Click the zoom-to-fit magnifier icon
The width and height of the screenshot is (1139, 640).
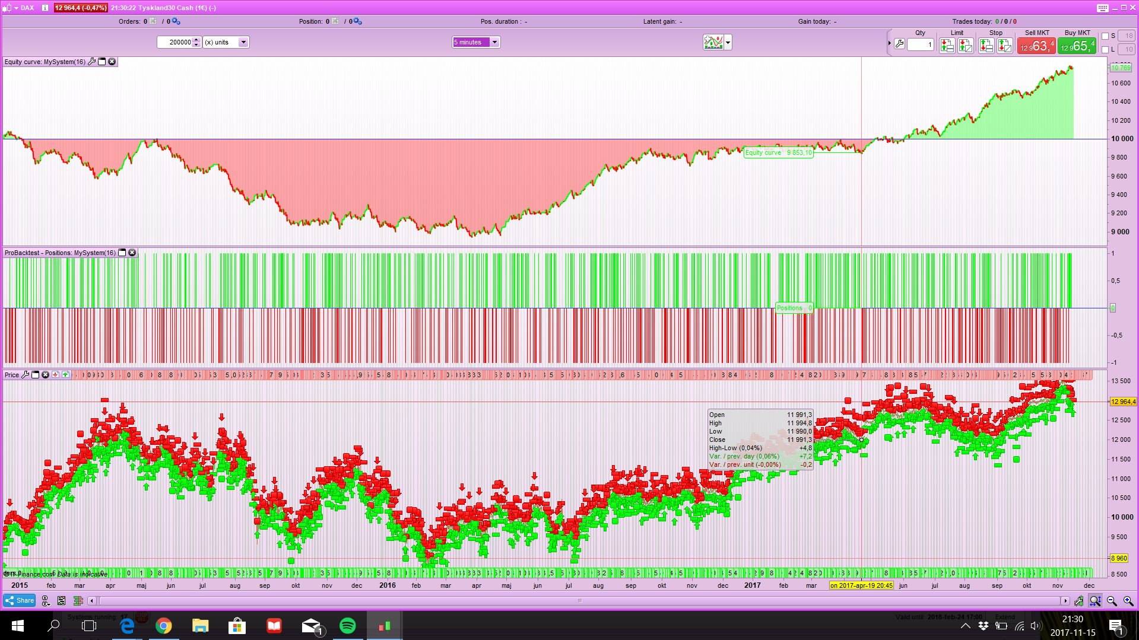coord(1096,601)
